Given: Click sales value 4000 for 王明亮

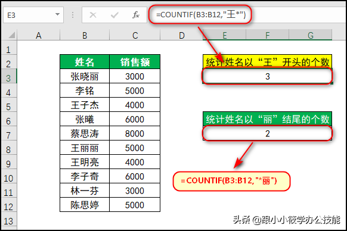Looking at the screenshot, I should pos(135,162).
